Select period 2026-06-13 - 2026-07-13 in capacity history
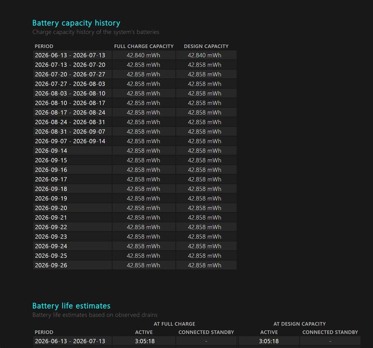The height and width of the screenshot is (348, 373). [x=70, y=55]
